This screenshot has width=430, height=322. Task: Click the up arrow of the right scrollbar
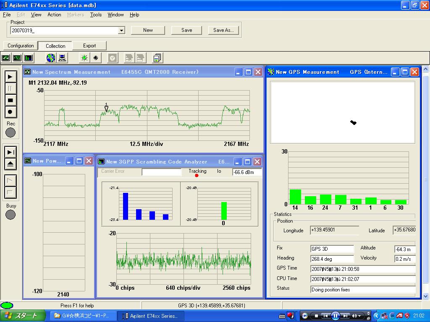pos(426,69)
